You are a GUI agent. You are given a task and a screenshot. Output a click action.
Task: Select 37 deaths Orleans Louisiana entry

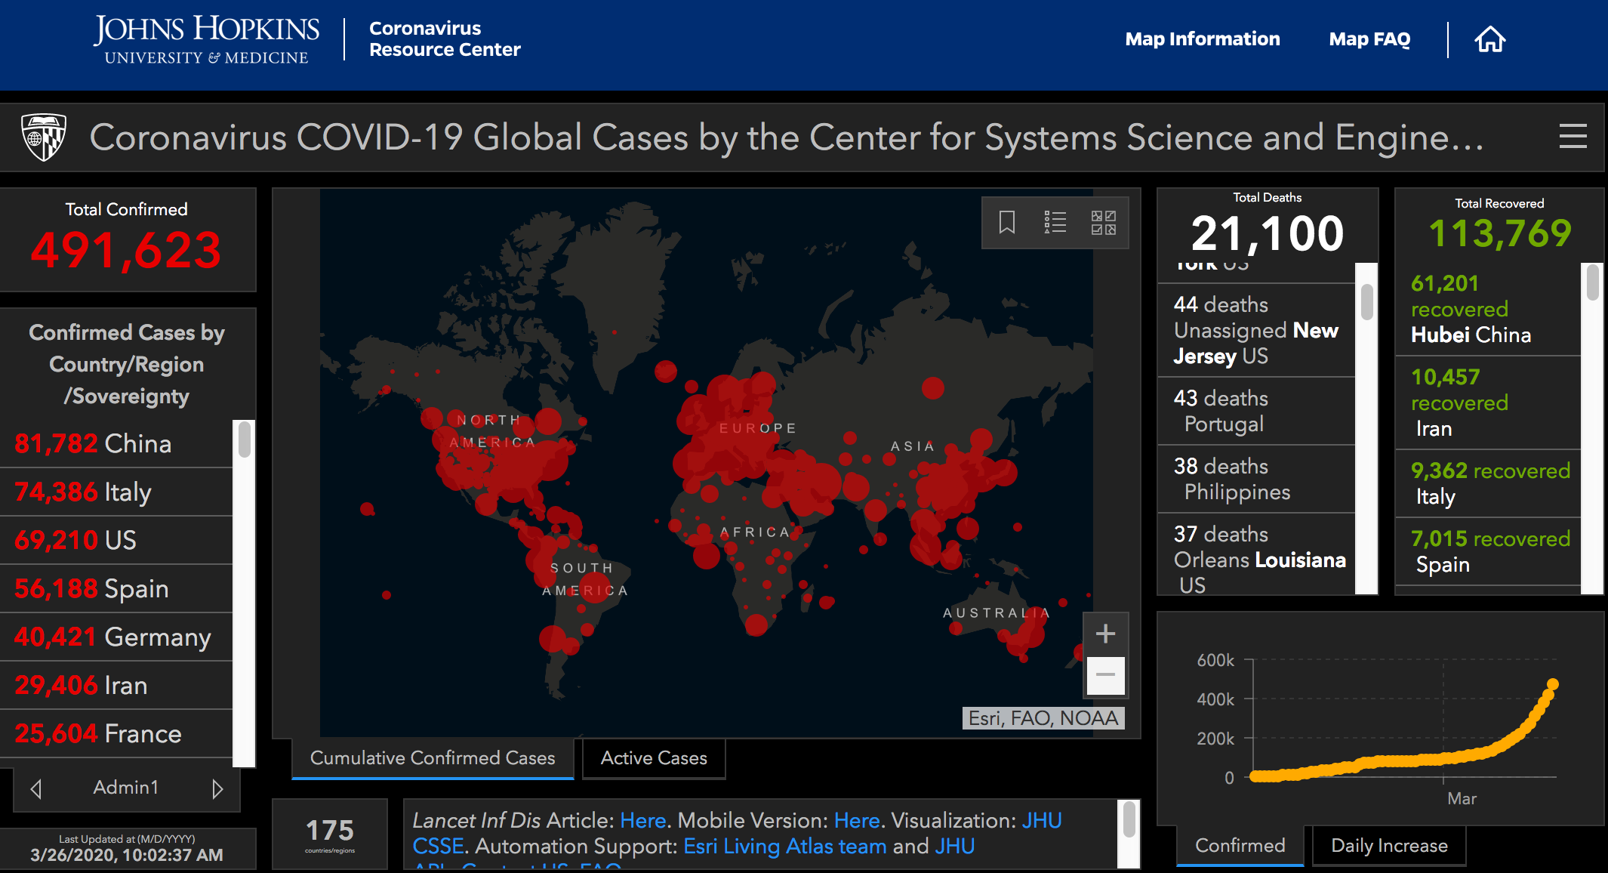click(1256, 556)
